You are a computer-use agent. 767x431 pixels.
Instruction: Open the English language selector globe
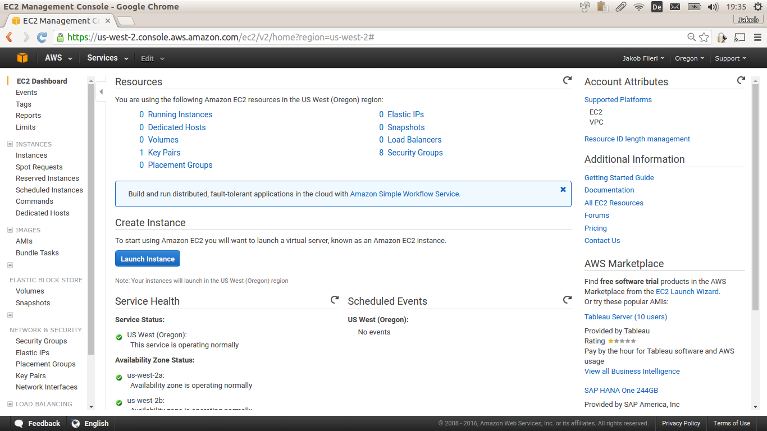pyautogui.click(x=90, y=424)
